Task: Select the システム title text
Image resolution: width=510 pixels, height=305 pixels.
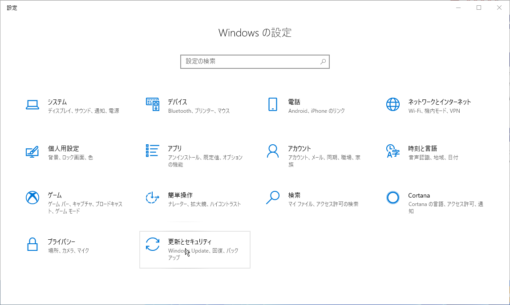Action: (57, 102)
